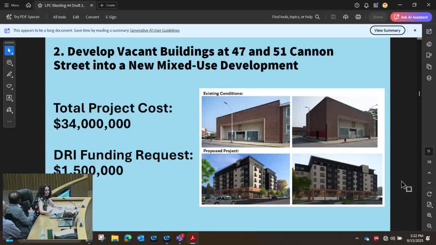Open the Fill and Sign signature tool

pyautogui.click(x=9, y=110)
